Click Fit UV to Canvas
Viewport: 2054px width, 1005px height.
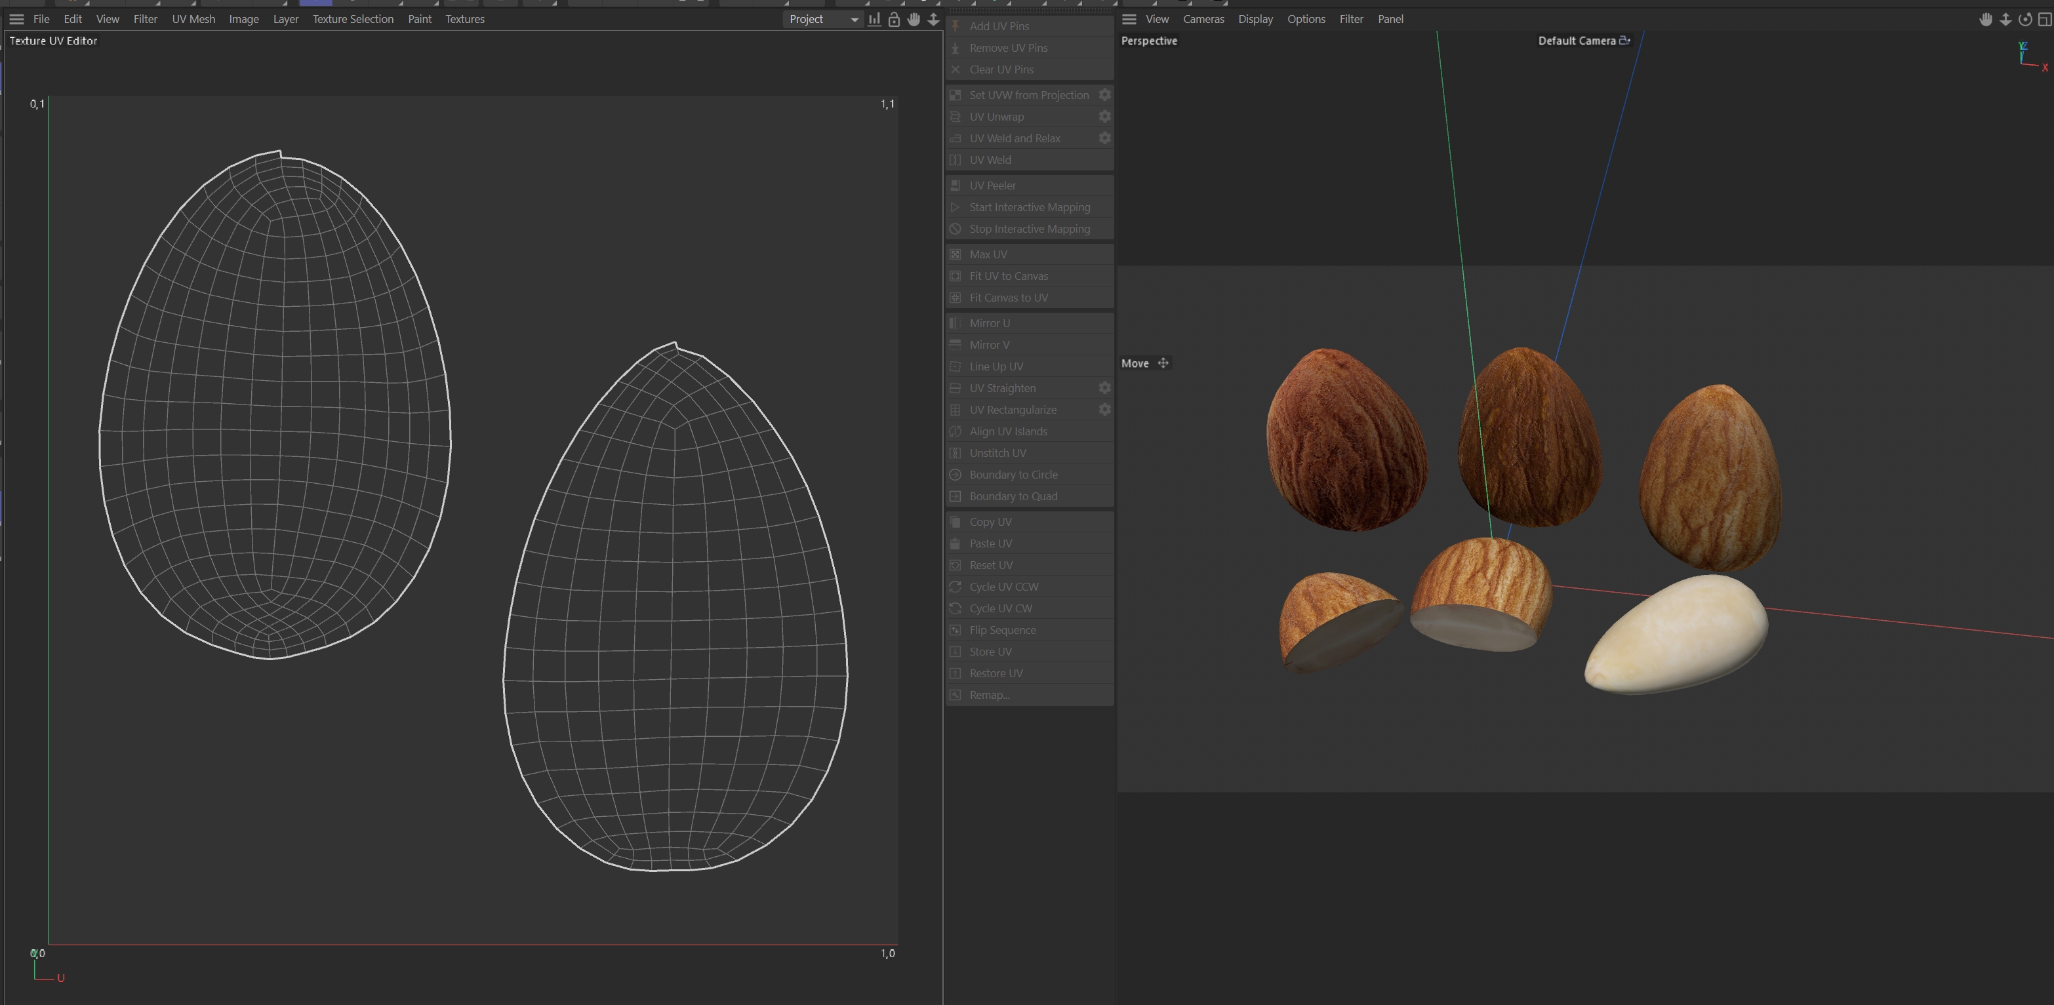pyautogui.click(x=1008, y=276)
